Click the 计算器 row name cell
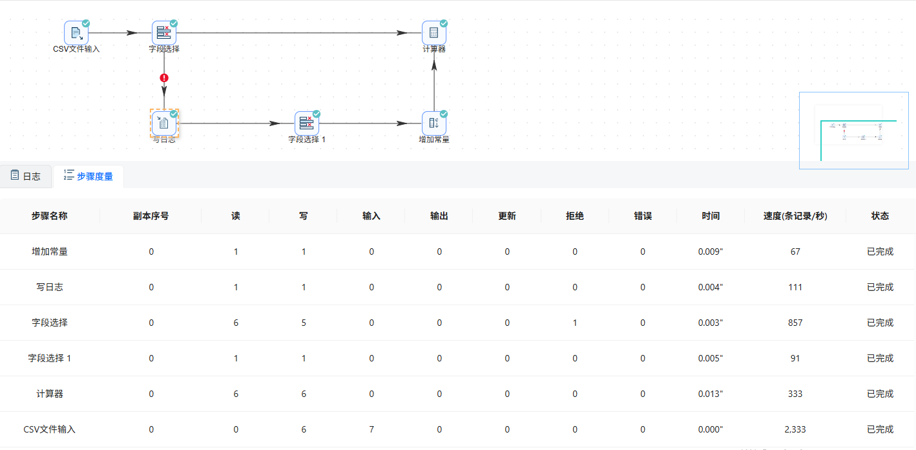916x450 pixels. coord(50,394)
